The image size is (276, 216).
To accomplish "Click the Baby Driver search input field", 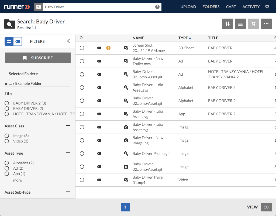I will pyautogui.click(x=102, y=7).
